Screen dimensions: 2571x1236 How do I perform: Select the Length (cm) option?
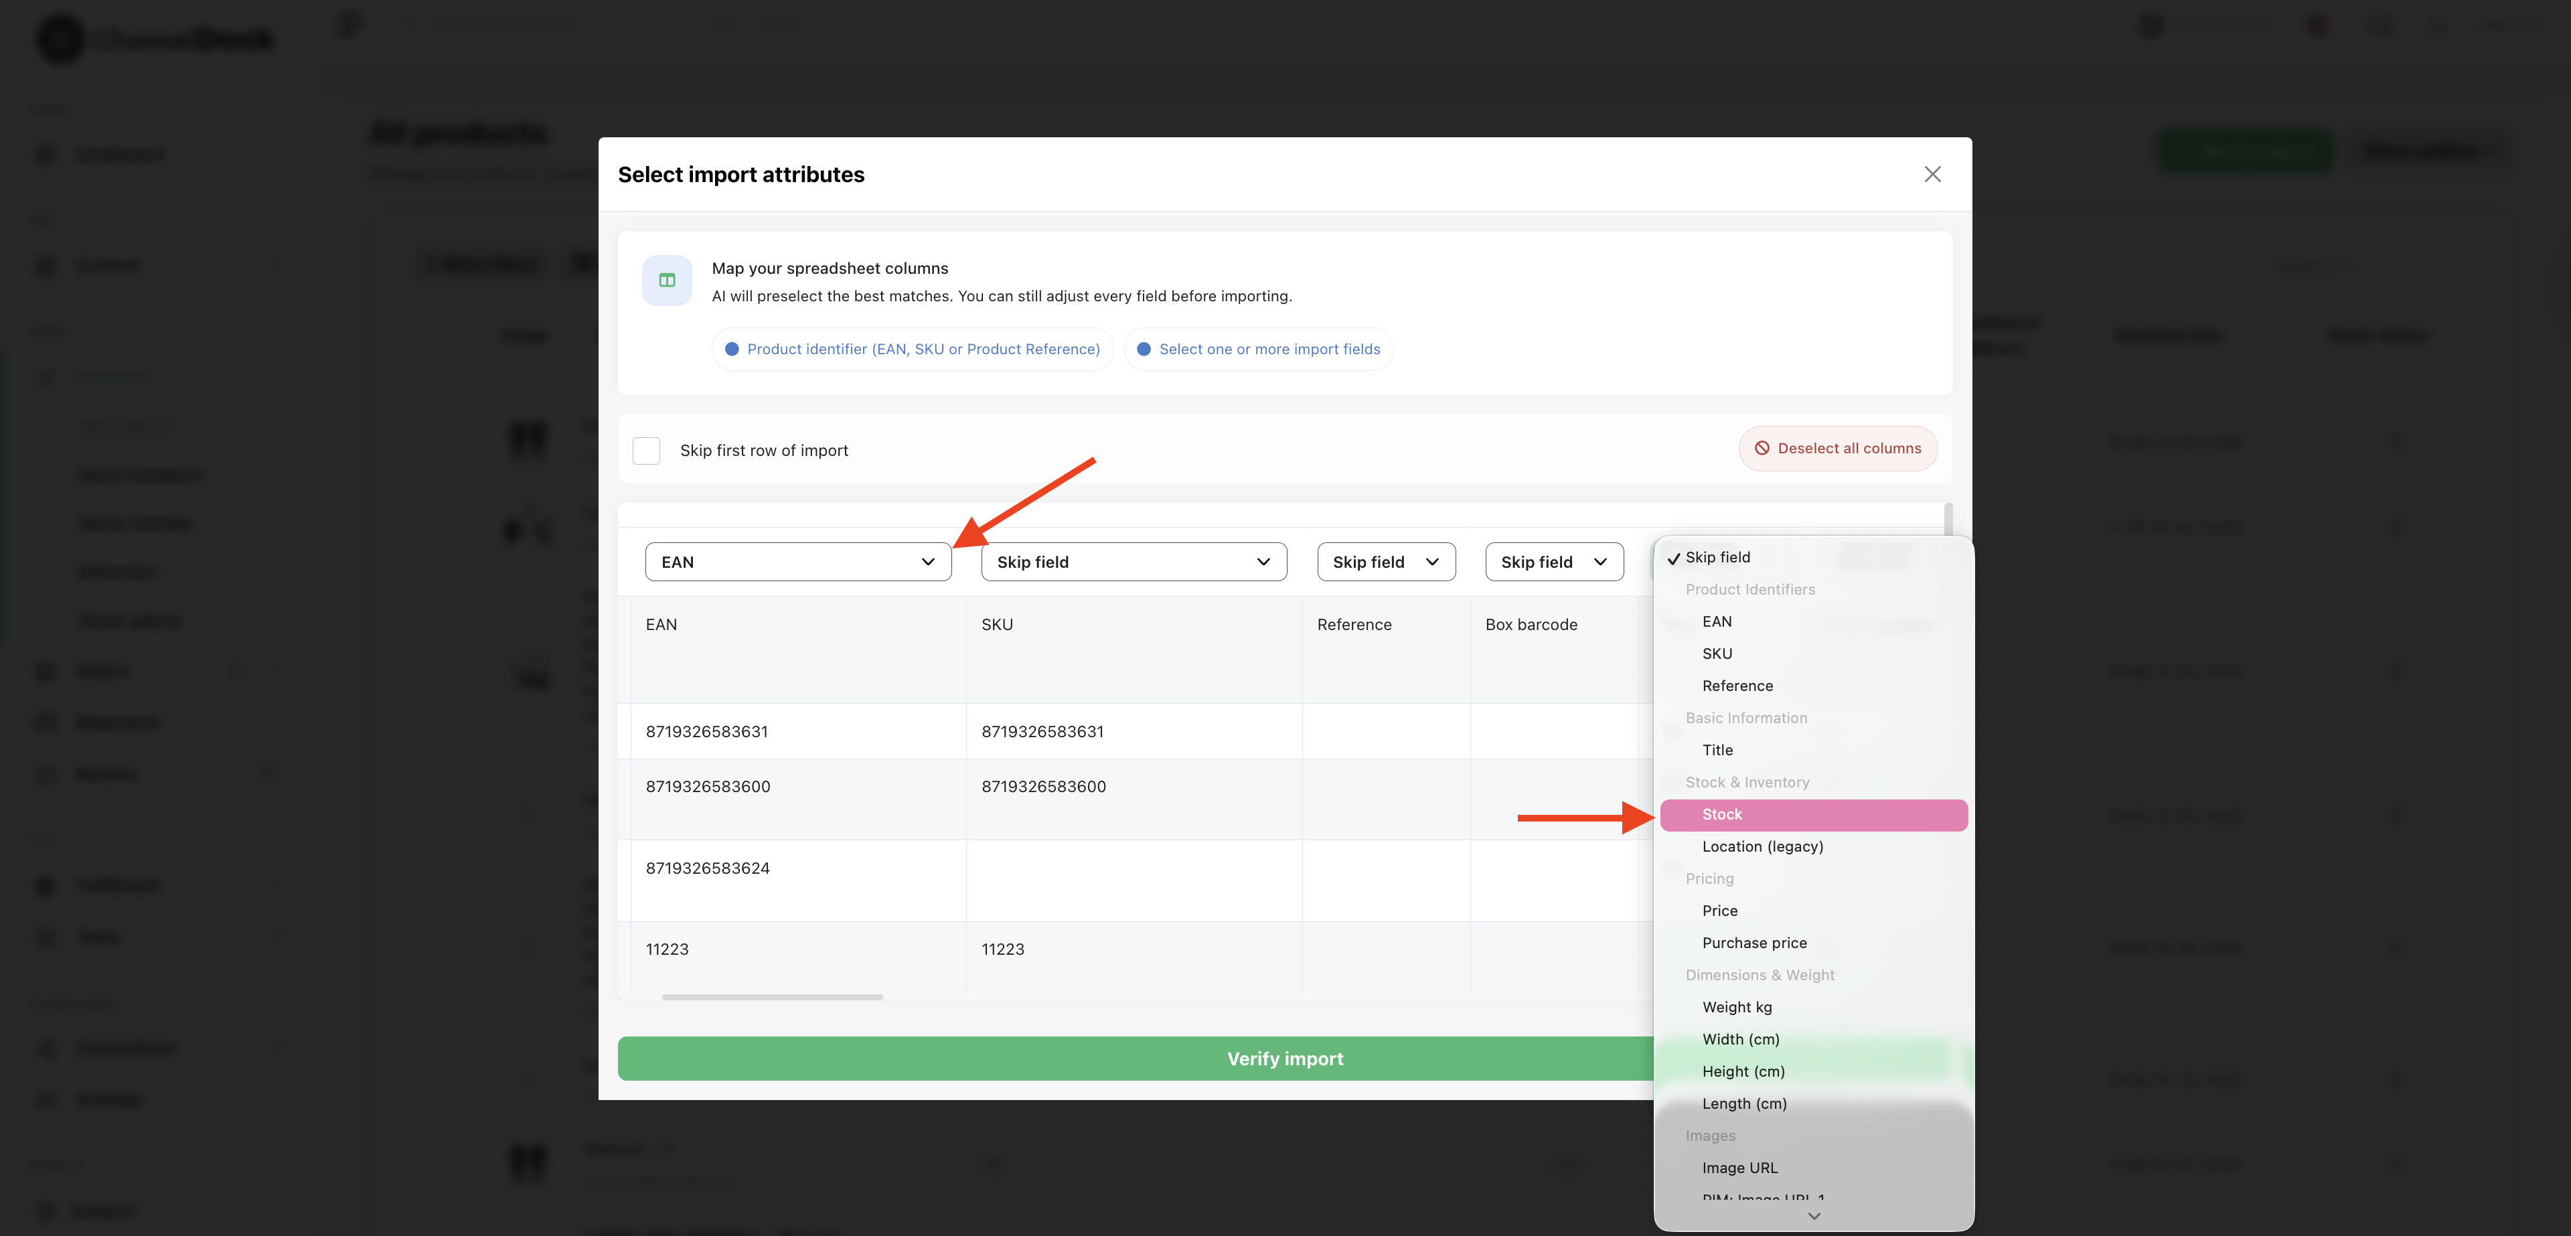click(1814, 1103)
